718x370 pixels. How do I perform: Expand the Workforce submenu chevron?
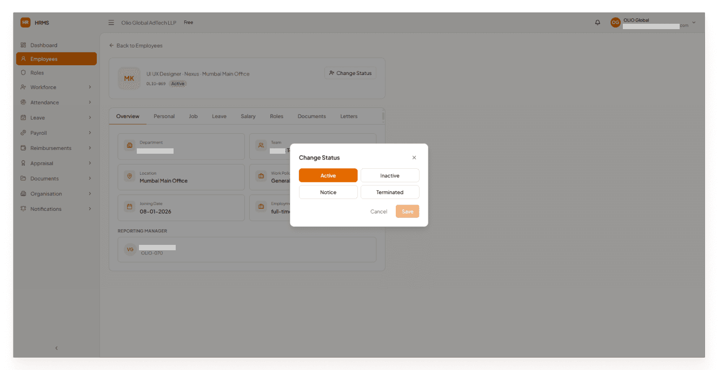coord(90,87)
